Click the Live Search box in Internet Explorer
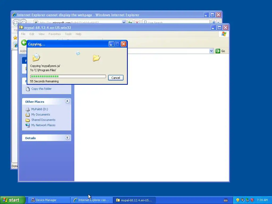 (x=176, y=22)
